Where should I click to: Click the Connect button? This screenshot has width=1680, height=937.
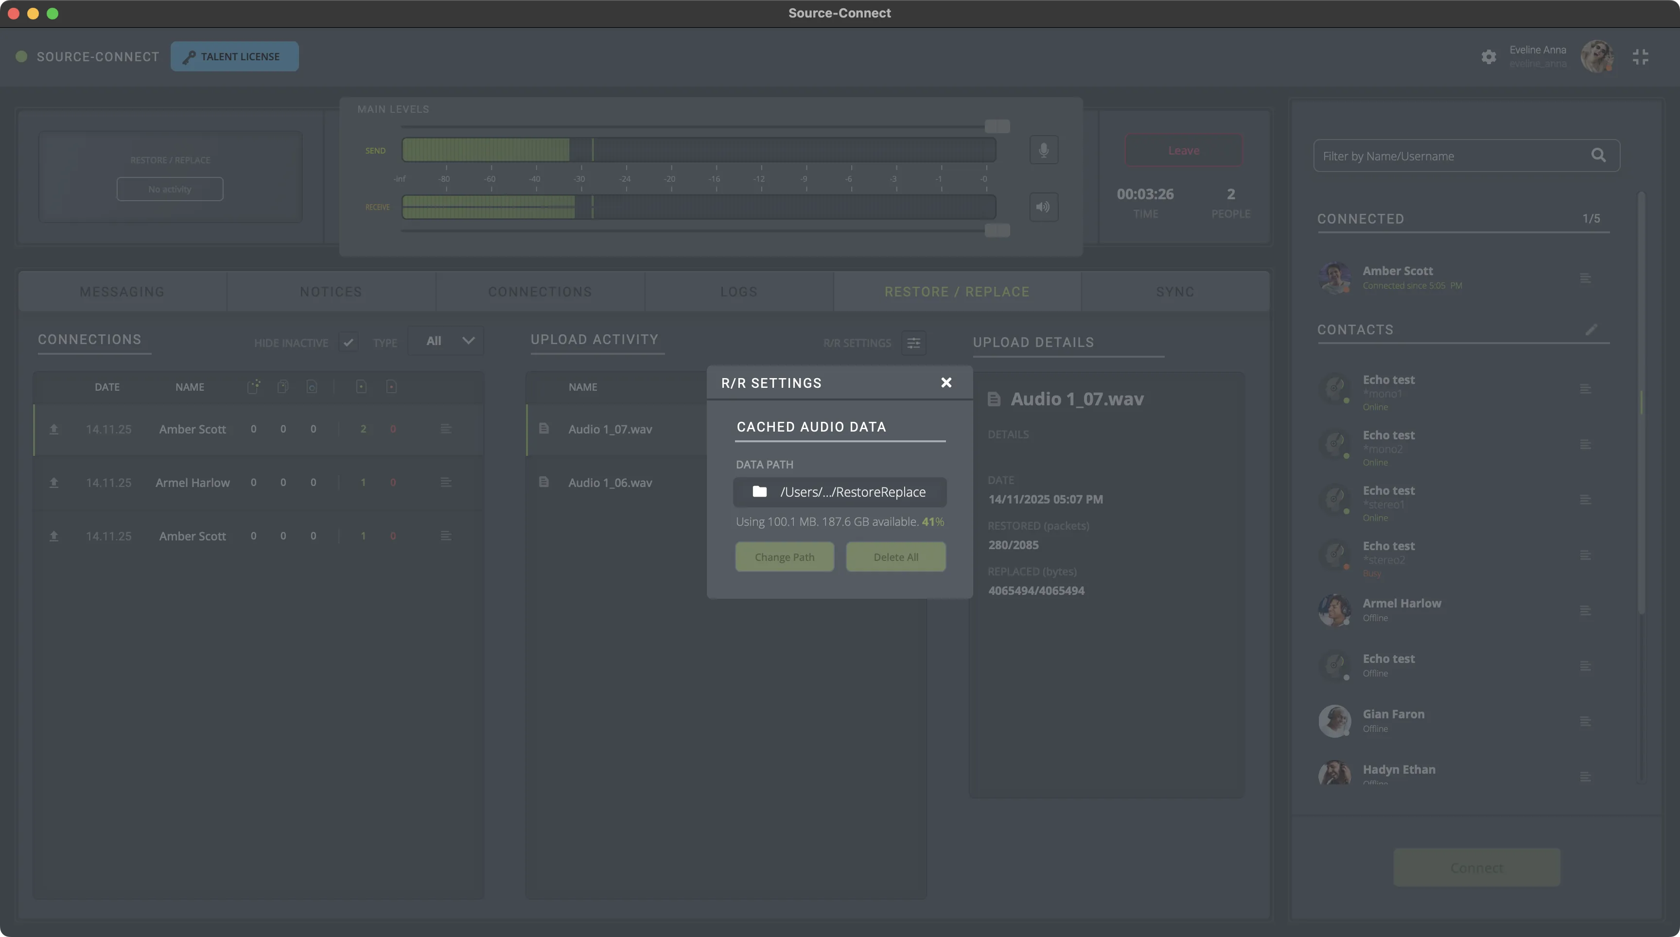[1476, 867]
